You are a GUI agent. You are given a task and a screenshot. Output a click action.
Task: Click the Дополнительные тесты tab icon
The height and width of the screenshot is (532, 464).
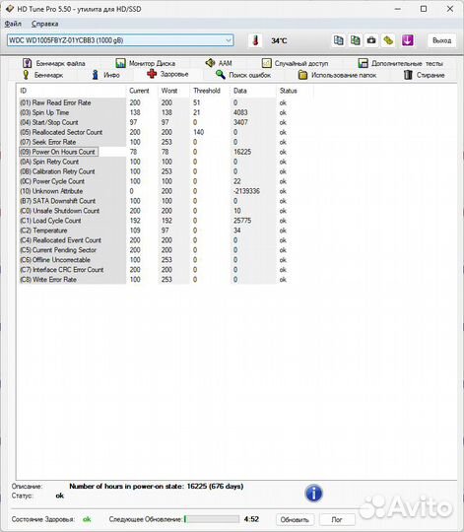coord(363,63)
